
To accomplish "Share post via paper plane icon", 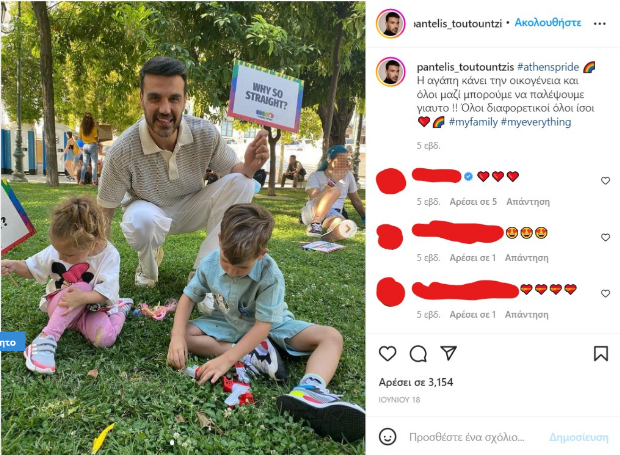I will [449, 353].
